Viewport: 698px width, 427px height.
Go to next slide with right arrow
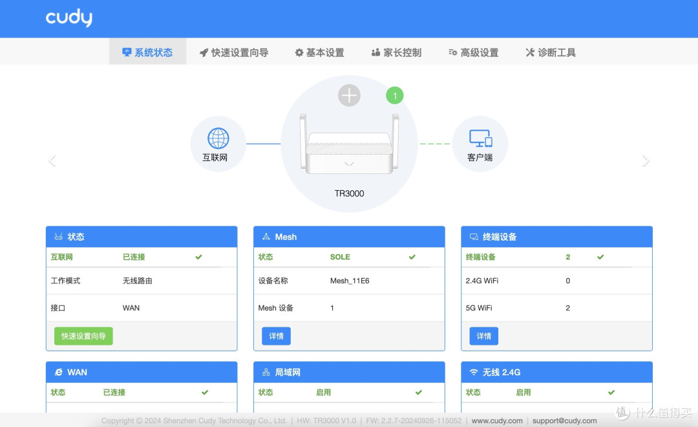coord(646,160)
